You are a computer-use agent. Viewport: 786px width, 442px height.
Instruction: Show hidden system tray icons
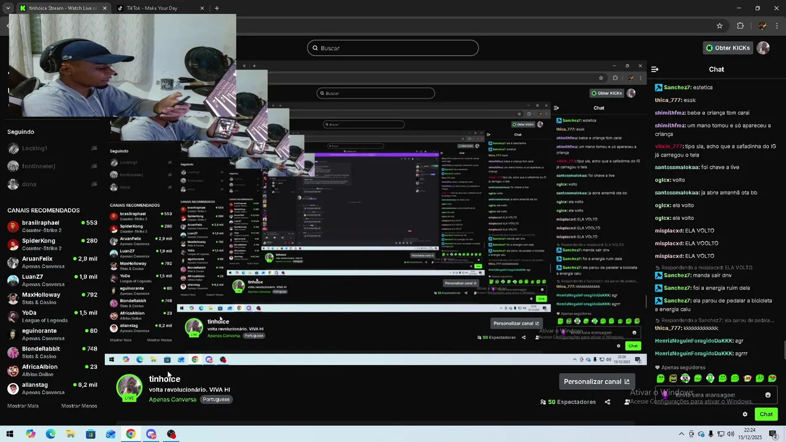tap(681, 434)
